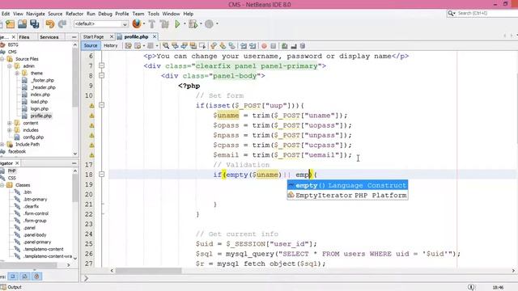Open the Debug menu
Viewport: 518px width, 291px height.
(x=105, y=14)
